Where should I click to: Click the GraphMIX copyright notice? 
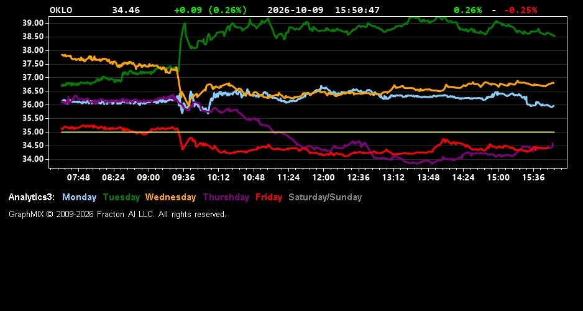[x=117, y=215]
